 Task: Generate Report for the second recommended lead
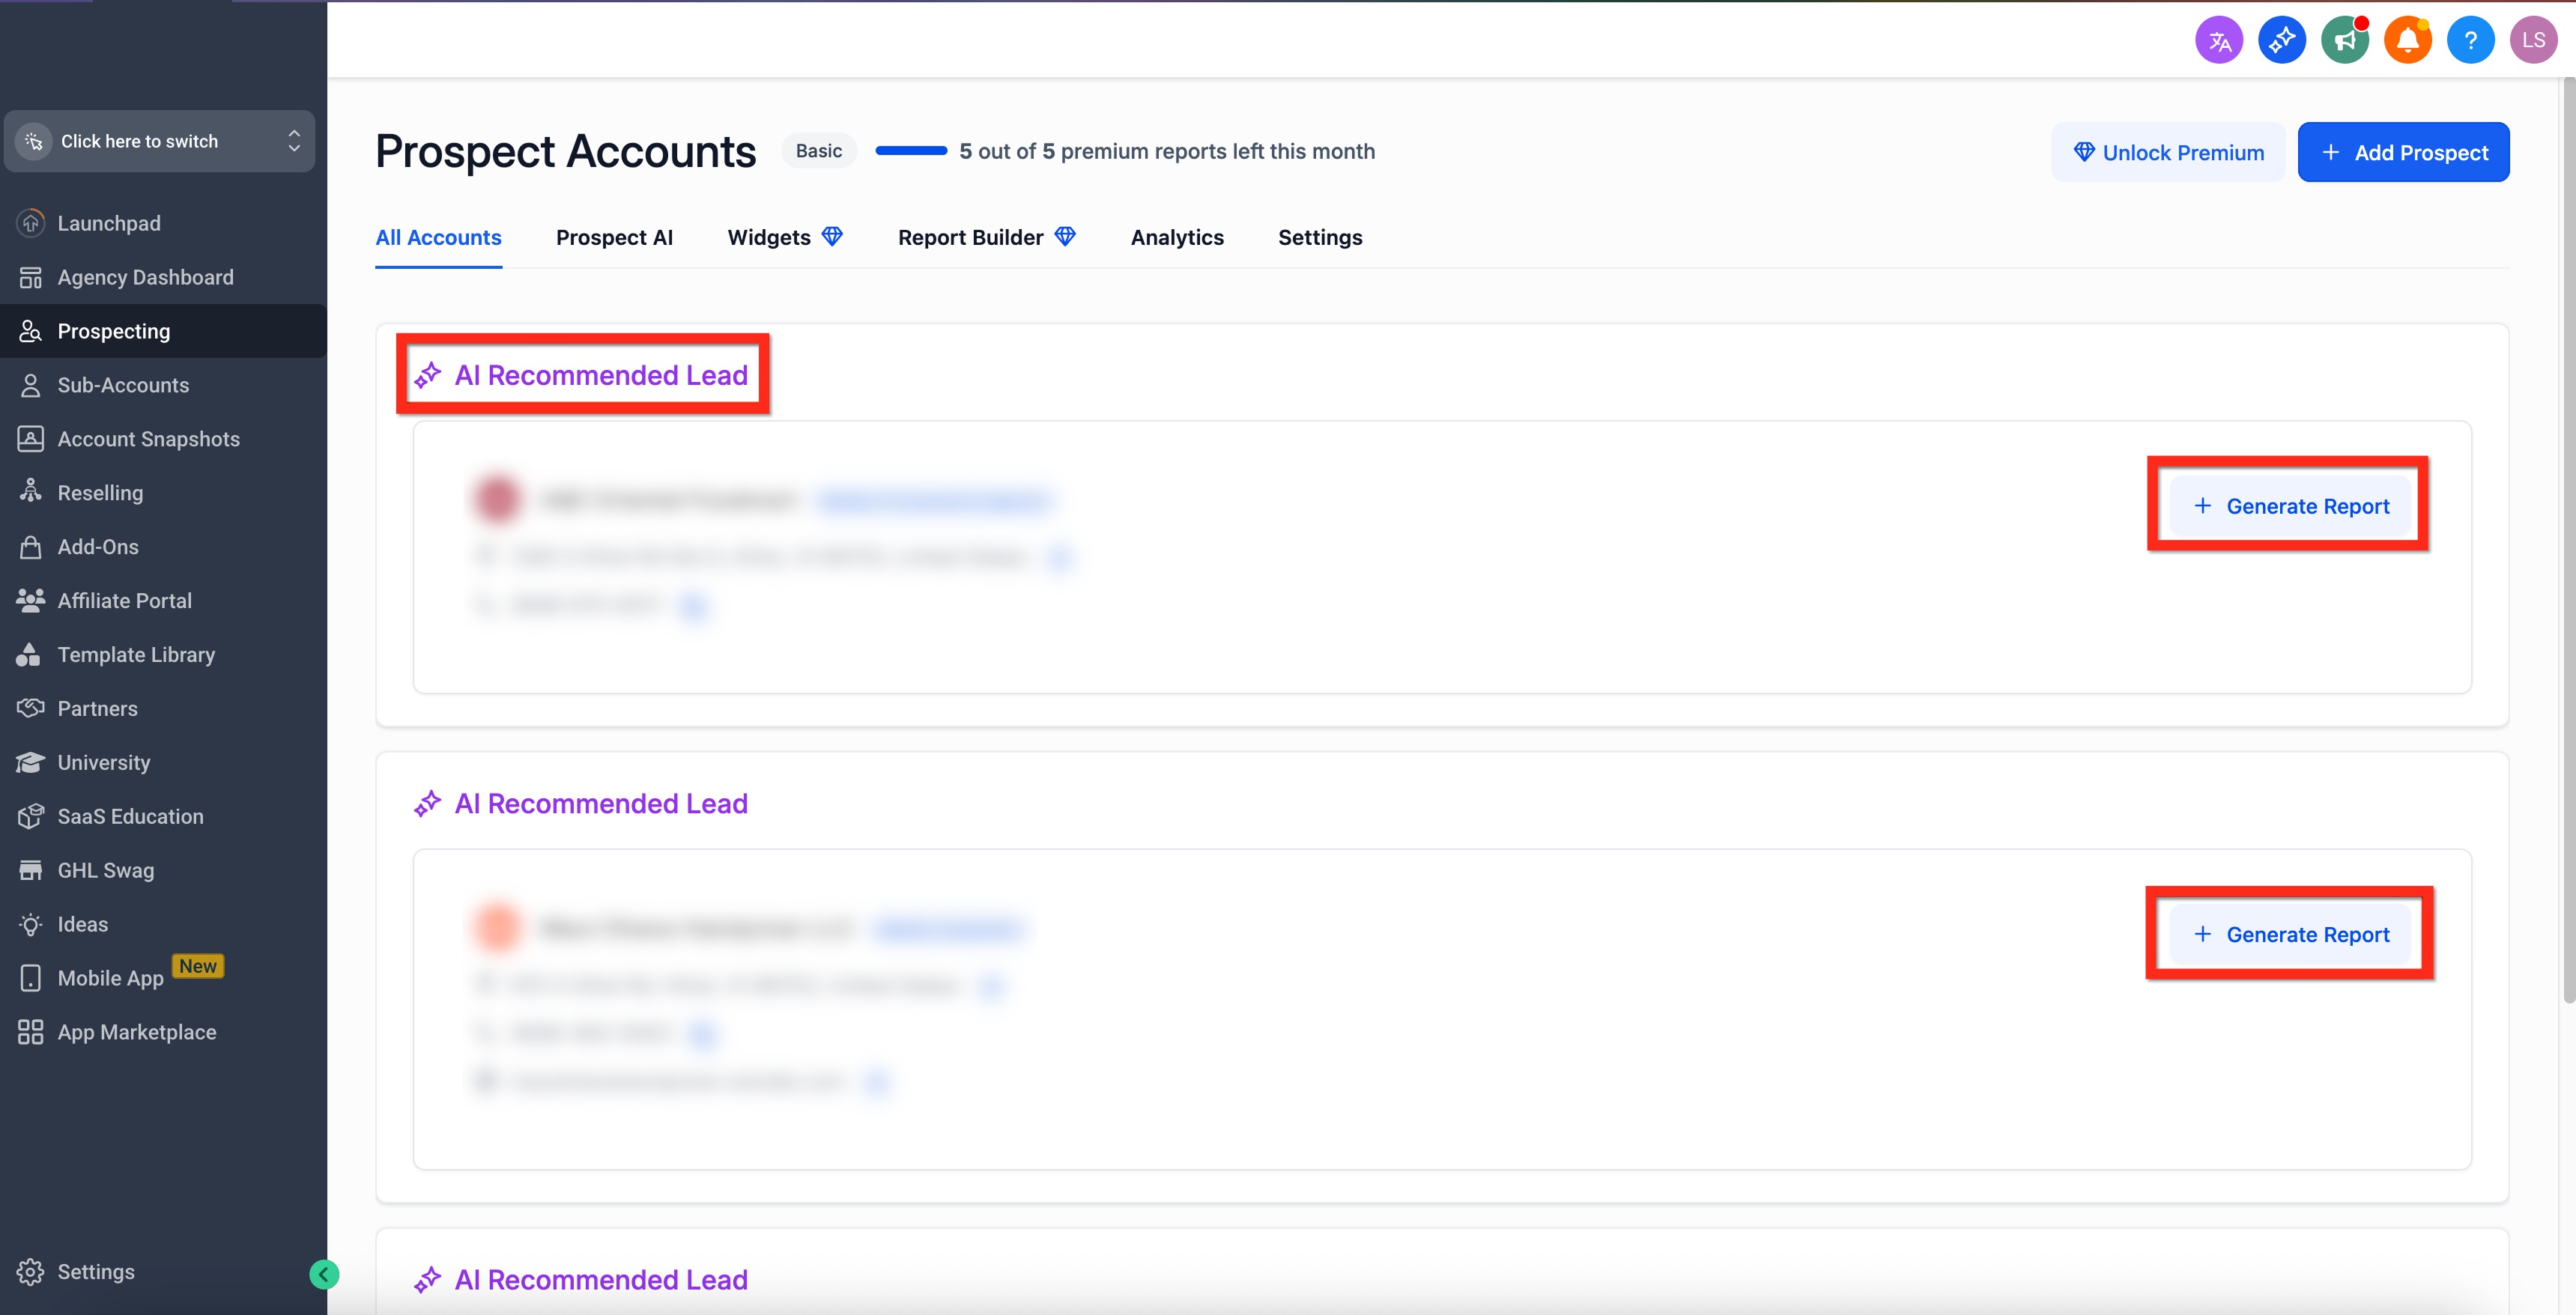[x=2289, y=934]
